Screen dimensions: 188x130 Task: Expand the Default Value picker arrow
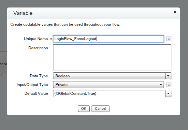(x=168, y=94)
